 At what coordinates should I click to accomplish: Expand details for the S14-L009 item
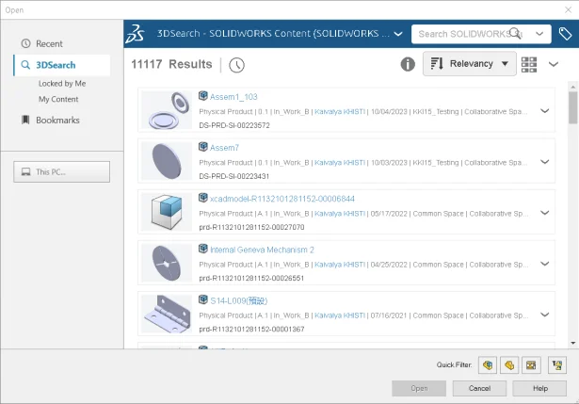tap(545, 315)
